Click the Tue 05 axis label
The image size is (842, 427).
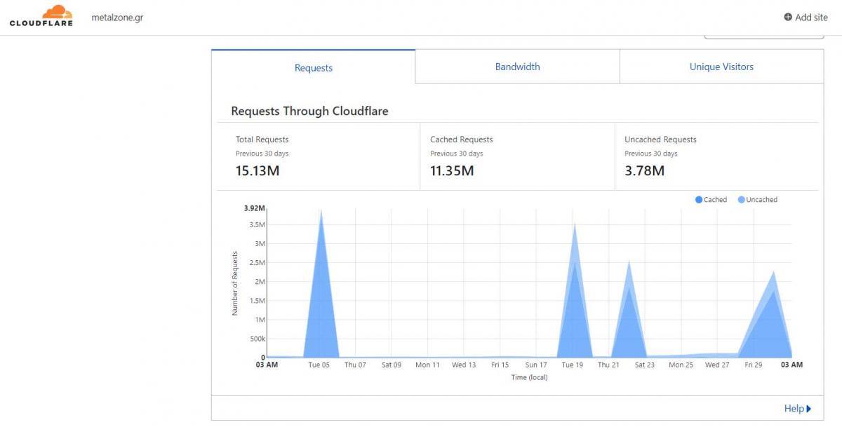coord(319,365)
